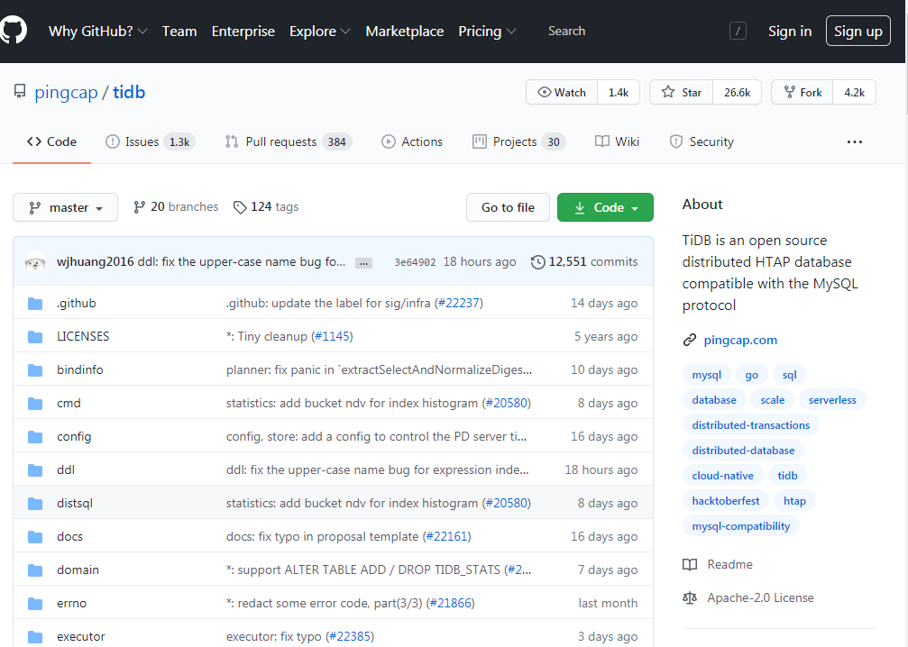Open the green Code download dropdown
Viewport: 908px width, 647px height.
point(605,207)
